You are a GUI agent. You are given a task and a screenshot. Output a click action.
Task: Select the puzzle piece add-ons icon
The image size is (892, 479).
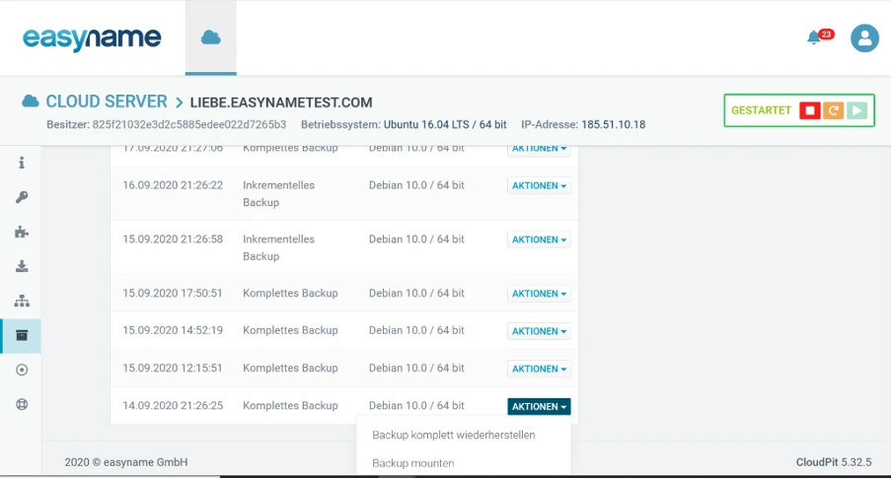22,232
